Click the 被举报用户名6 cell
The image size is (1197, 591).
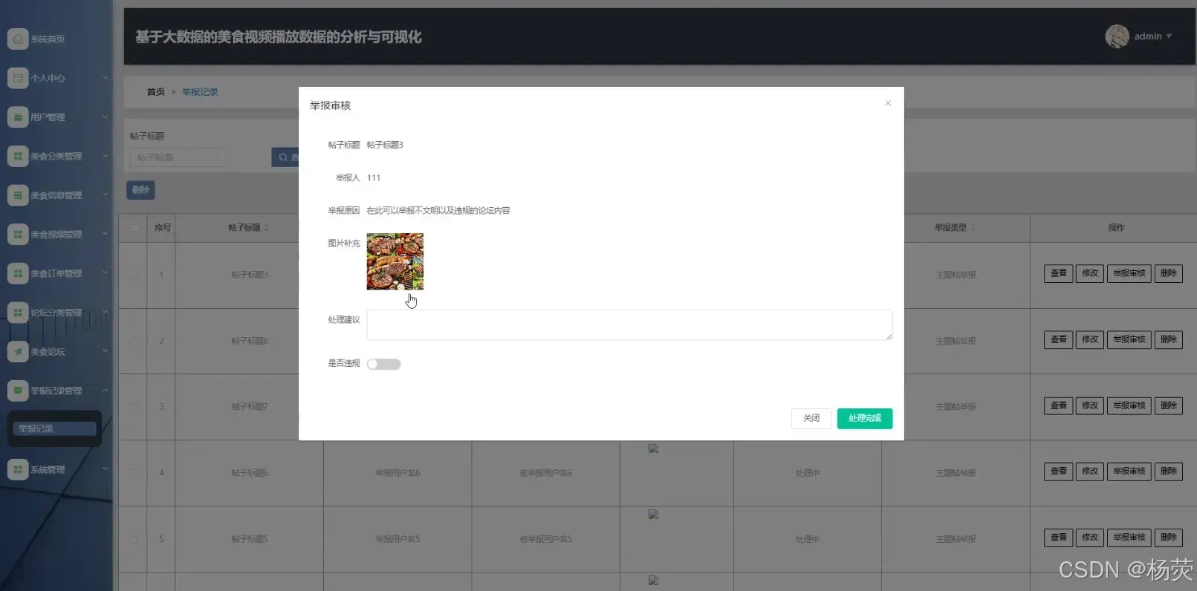coord(546,473)
